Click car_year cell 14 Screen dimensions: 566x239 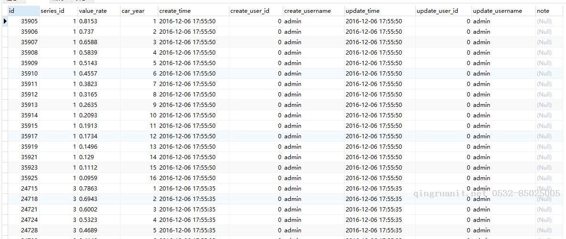[x=139, y=157]
